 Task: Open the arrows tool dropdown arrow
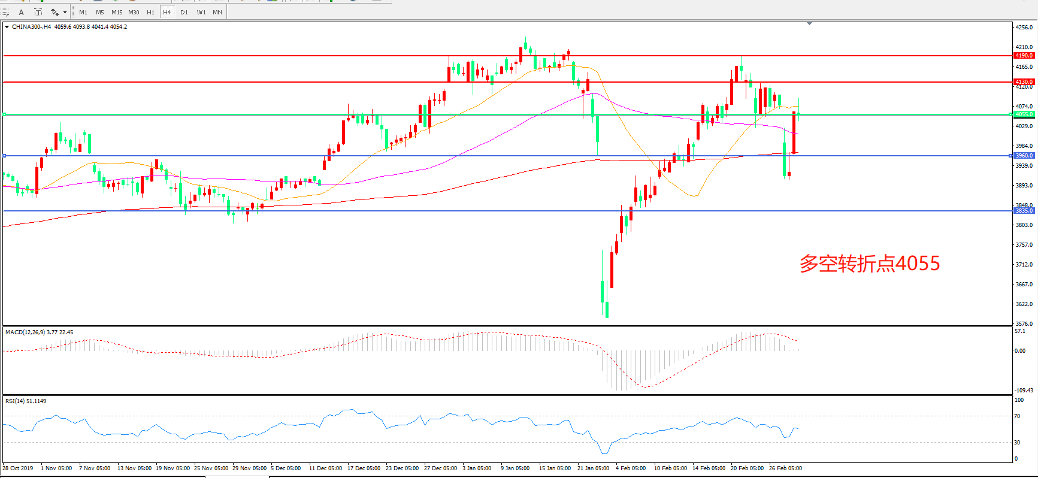pos(65,12)
